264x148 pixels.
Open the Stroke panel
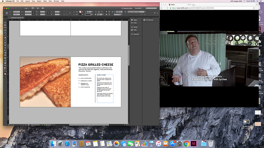coord(135,27)
